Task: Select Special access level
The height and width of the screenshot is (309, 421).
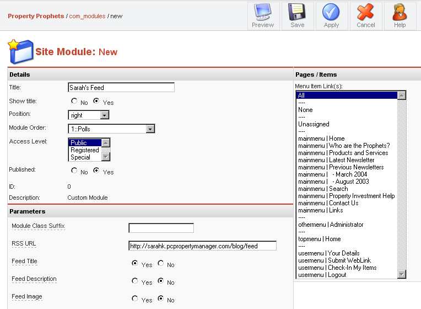Action: click(x=85, y=157)
